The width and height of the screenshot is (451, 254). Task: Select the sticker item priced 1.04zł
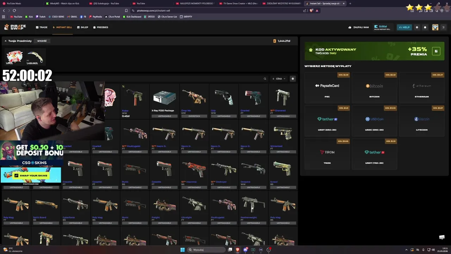(x=14, y=57)
